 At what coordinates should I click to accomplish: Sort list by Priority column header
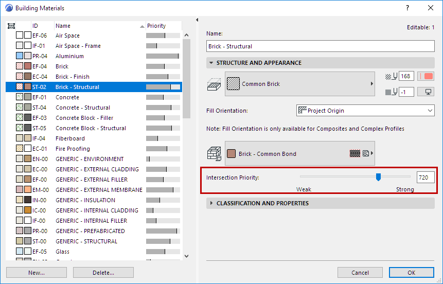164,26
